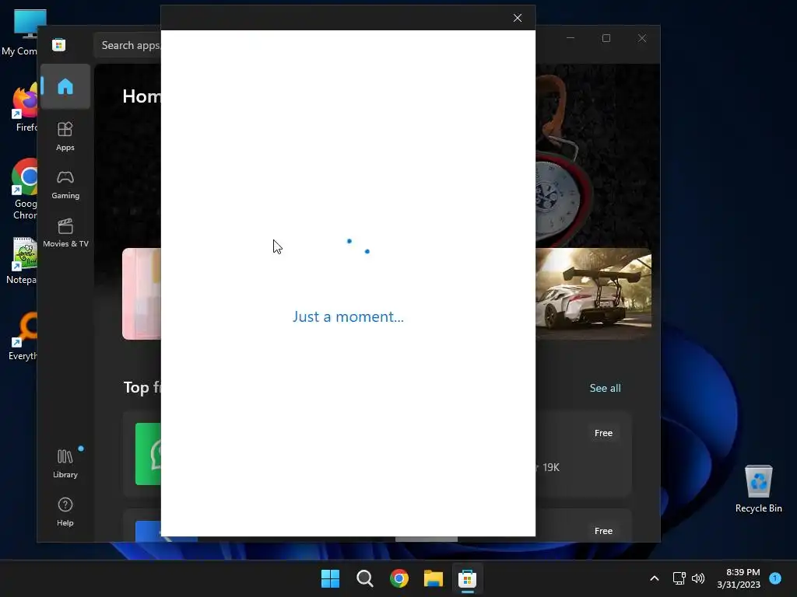This screenshot has width=797, height=597.
Task: Focus the Search apps field in Store
Action: pyautogui.click(x=128, y=45)
